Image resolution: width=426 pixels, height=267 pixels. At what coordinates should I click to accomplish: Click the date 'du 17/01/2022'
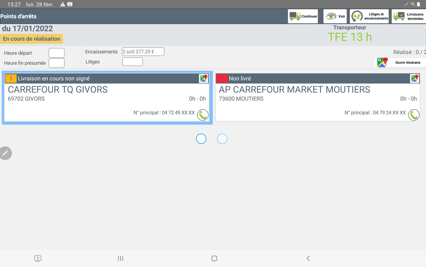point(27,29)
